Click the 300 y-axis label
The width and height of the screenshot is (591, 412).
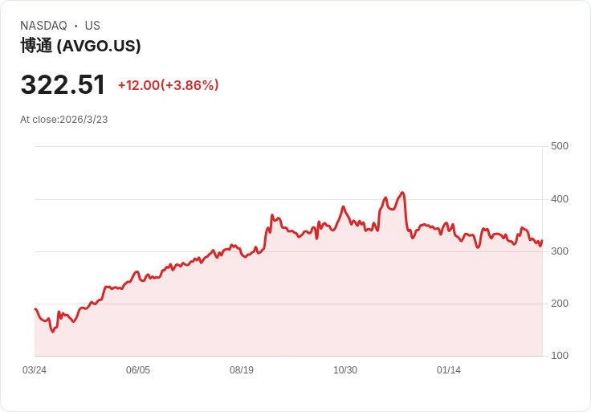coord(560,251)
